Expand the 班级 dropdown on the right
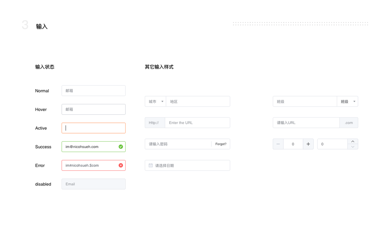The image size is (384, 240). tap(347, 102)
